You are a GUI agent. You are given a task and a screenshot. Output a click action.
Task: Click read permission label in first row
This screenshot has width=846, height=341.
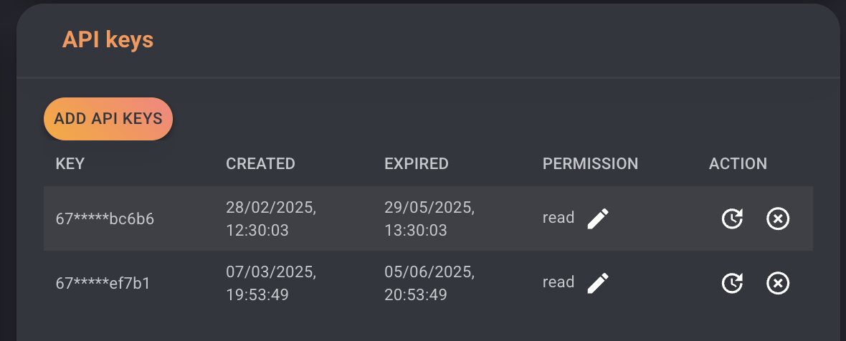[559, 218]
